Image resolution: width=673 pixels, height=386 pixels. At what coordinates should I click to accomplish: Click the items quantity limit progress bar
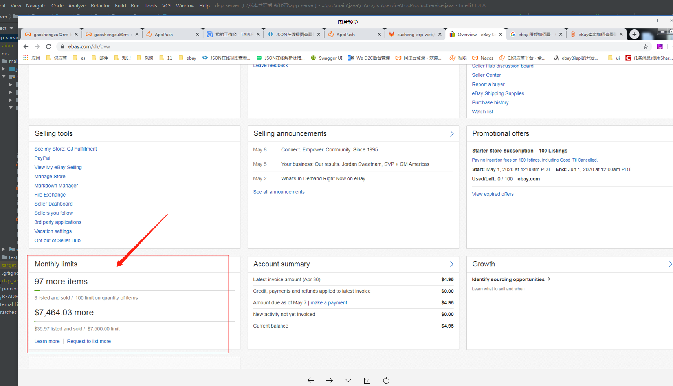(x=134, y=291)
